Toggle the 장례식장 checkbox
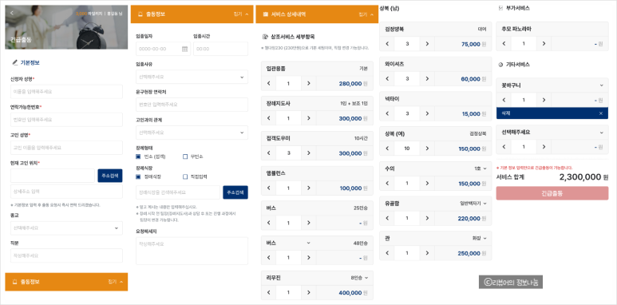 click(x=138, y=176)
